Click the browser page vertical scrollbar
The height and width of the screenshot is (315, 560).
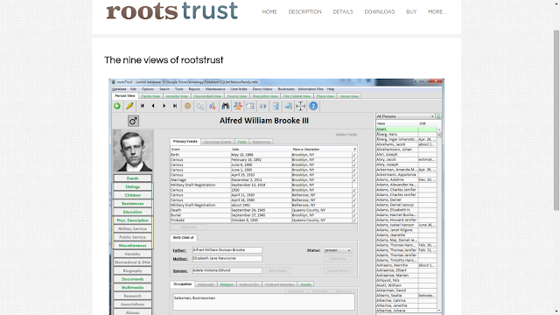(556, 121)
